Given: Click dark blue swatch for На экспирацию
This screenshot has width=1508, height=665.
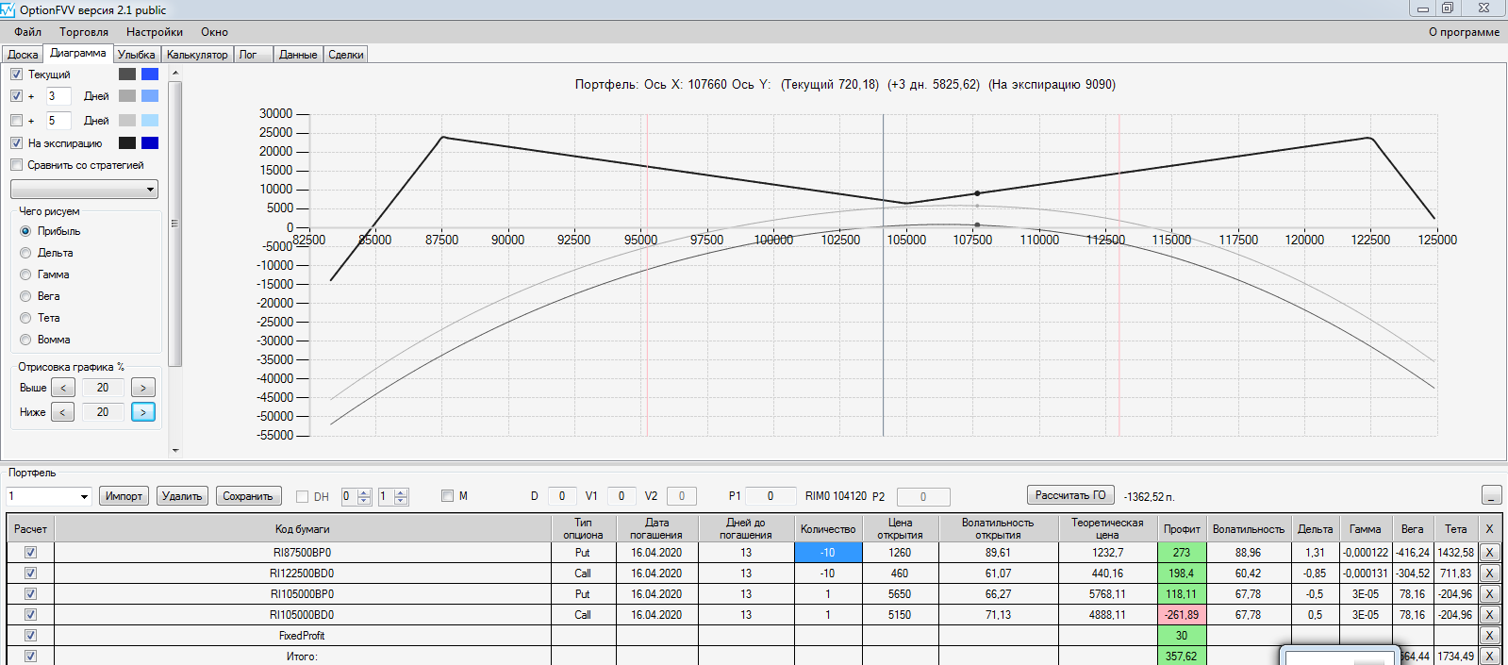Looking at the screenshot, I should click(150, 143).
